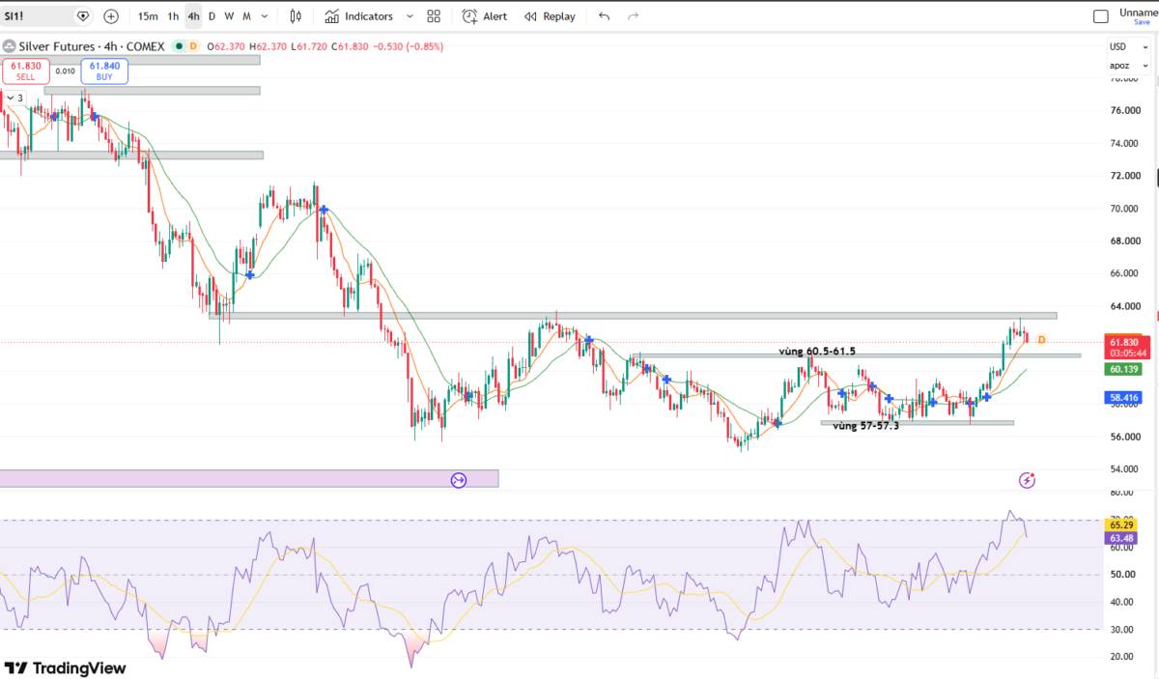Click the Silver Futures symbol title
The width and height of the screenshot is (1159, 679).
click(92, 46)
